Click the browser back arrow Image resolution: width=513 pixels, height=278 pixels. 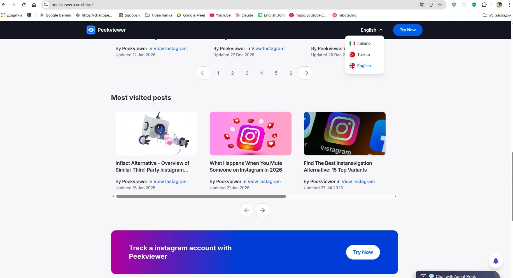[4, 5]
